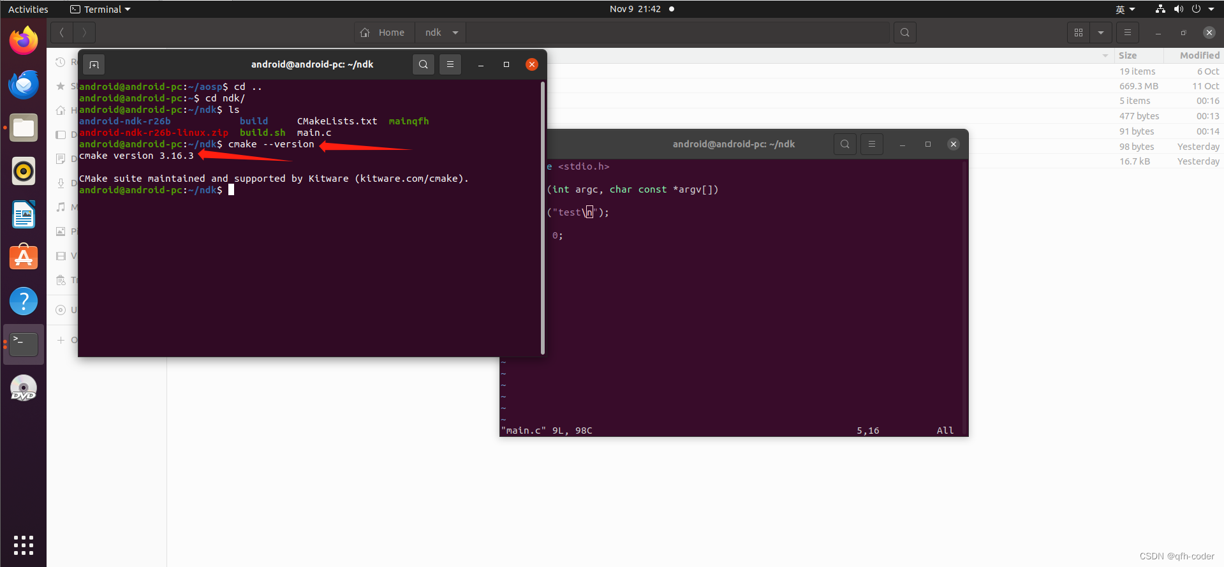Viewport: 1224px width, 567px height.
Task: Click the cmake version 3.16.3 output
Action: (136, 156)
